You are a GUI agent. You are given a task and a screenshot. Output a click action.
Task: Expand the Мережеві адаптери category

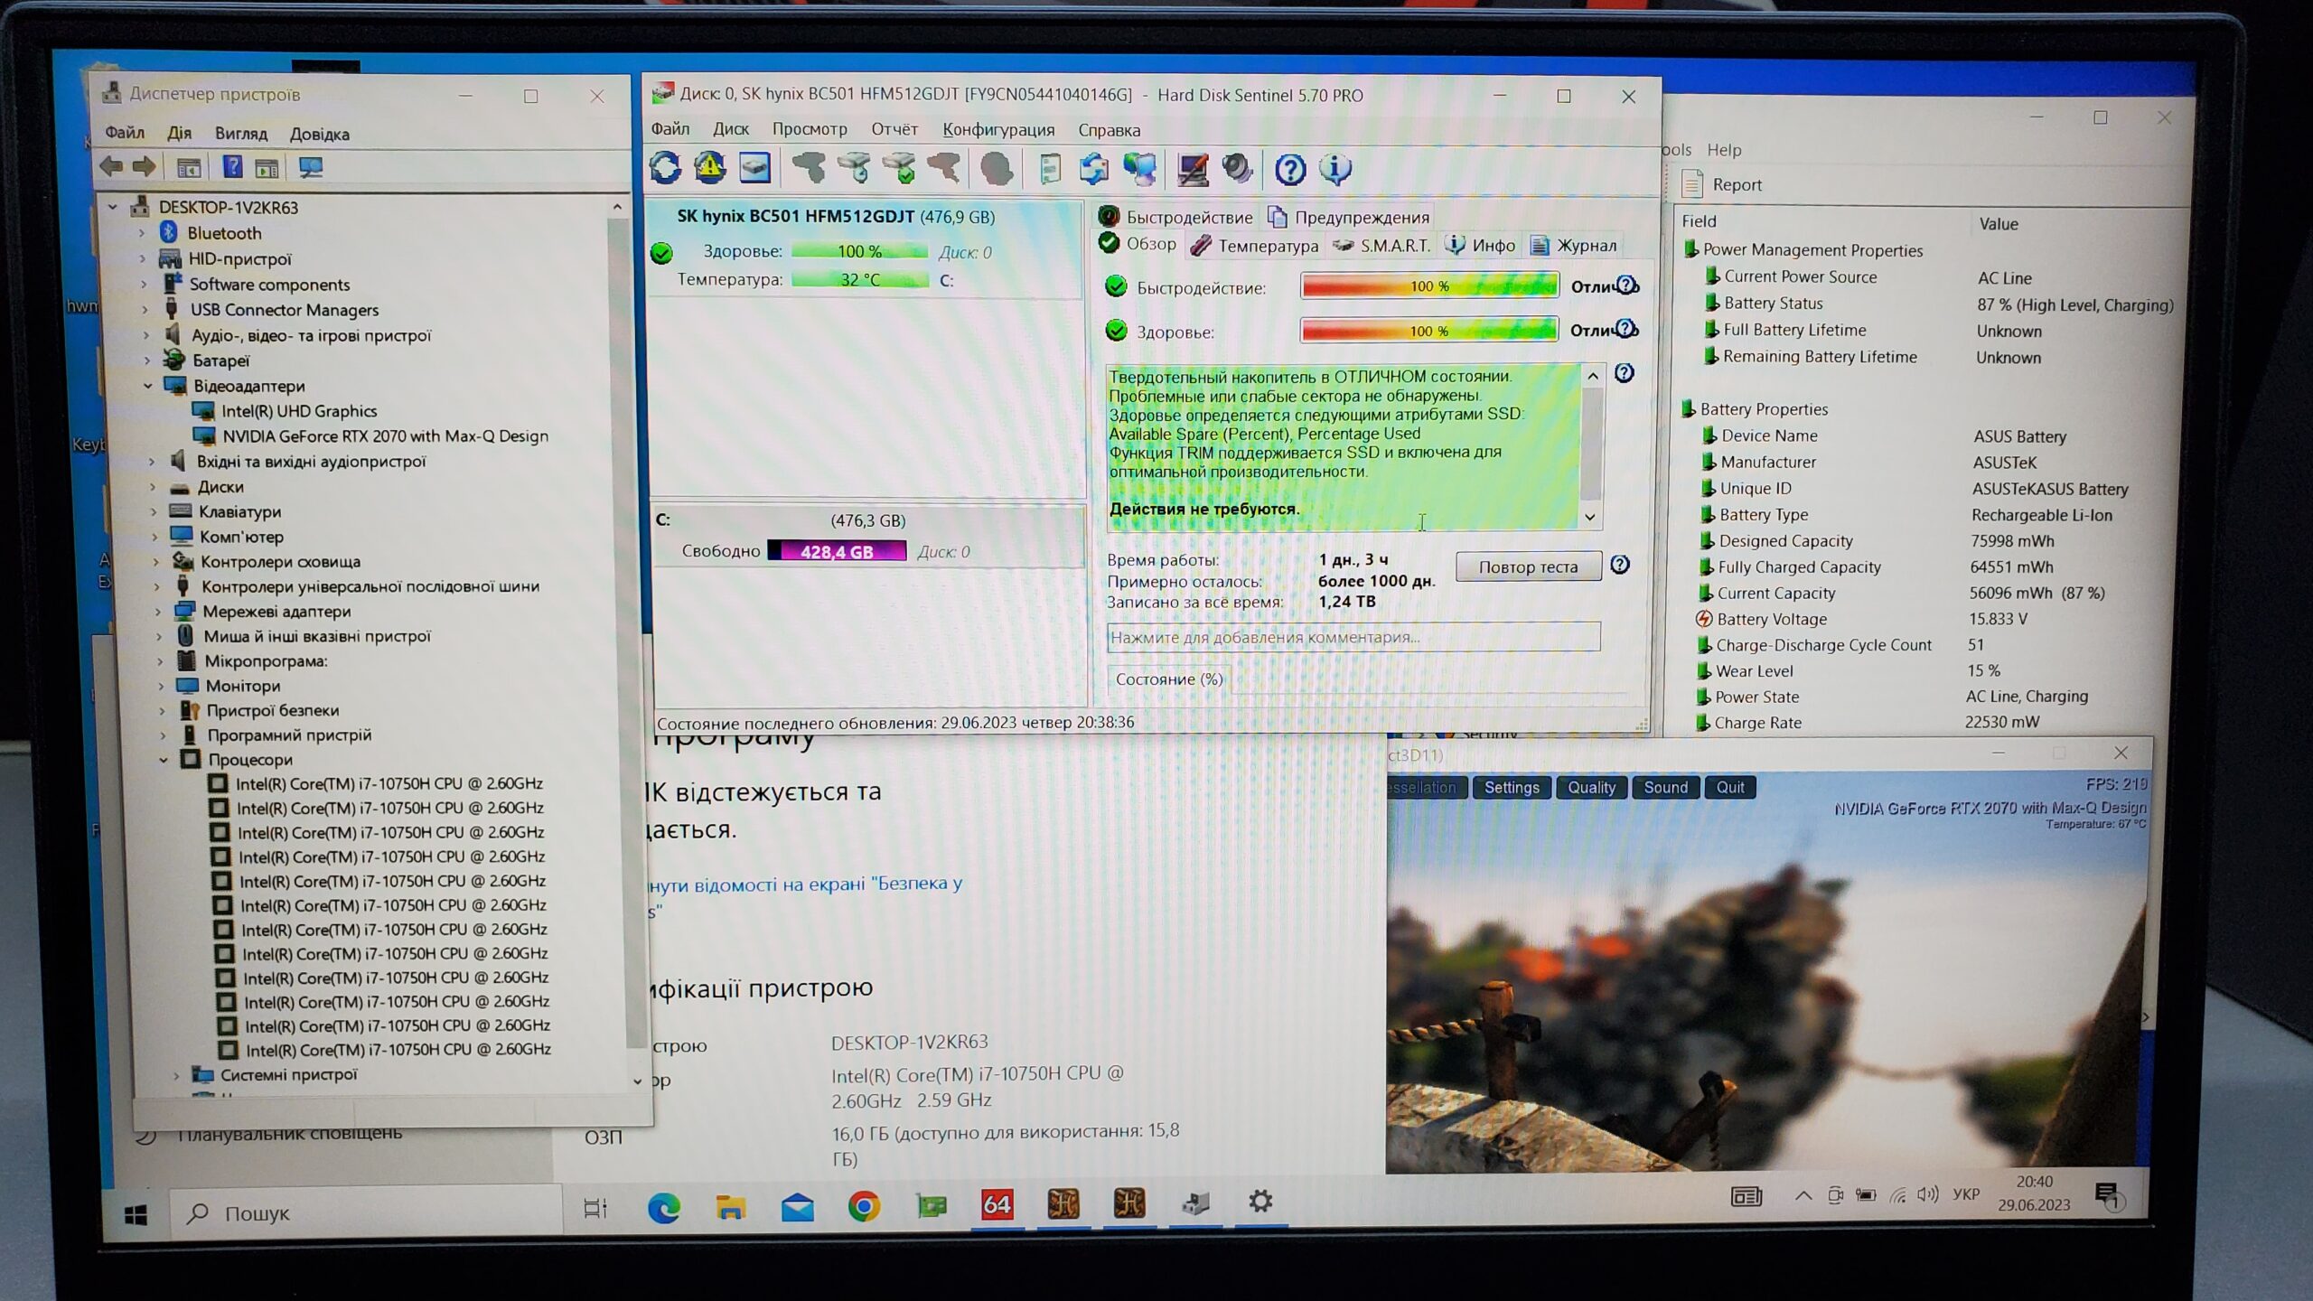pyautogui.click(x=158, y=612)
